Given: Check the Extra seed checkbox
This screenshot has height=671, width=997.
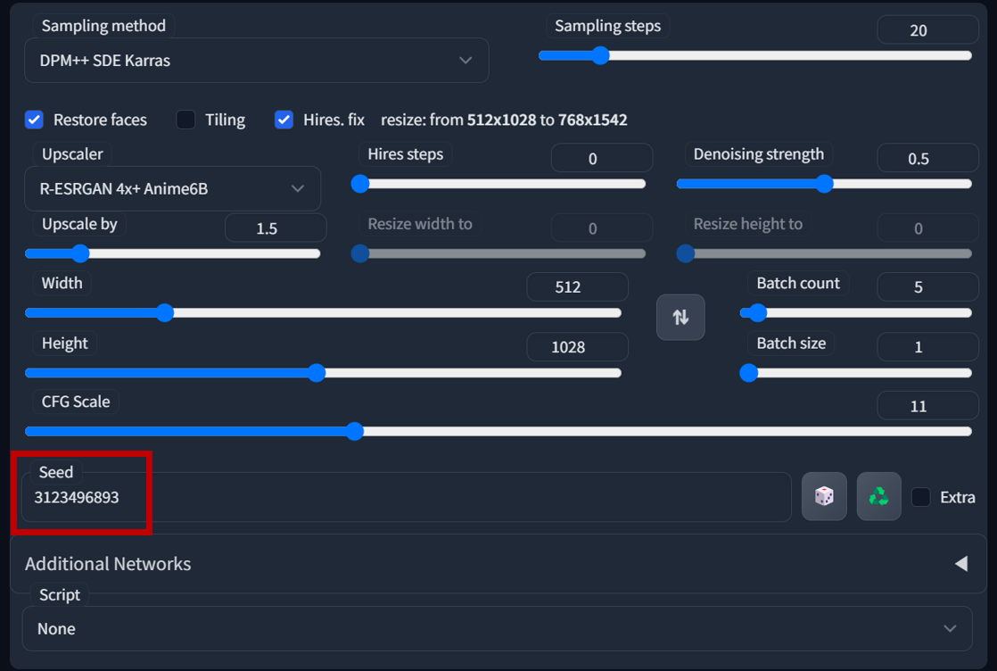Looking at the screenshot, I should pos(920,497).
